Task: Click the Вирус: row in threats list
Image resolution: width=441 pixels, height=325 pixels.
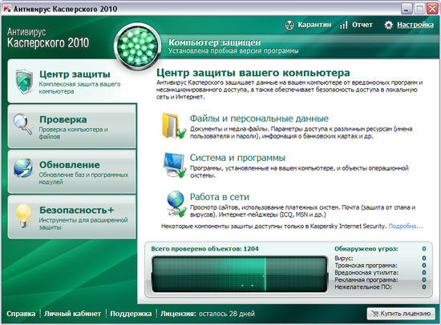Action: click(x=380, y=259)
